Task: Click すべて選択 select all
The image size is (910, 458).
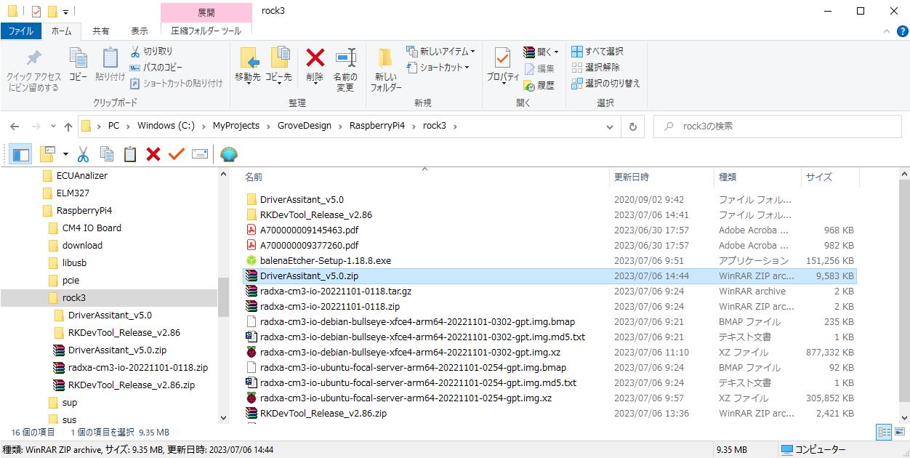Action: click(x=597, y=52)
